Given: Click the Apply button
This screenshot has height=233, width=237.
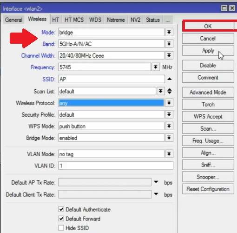Looking at the screenshot, I should 208,51.
